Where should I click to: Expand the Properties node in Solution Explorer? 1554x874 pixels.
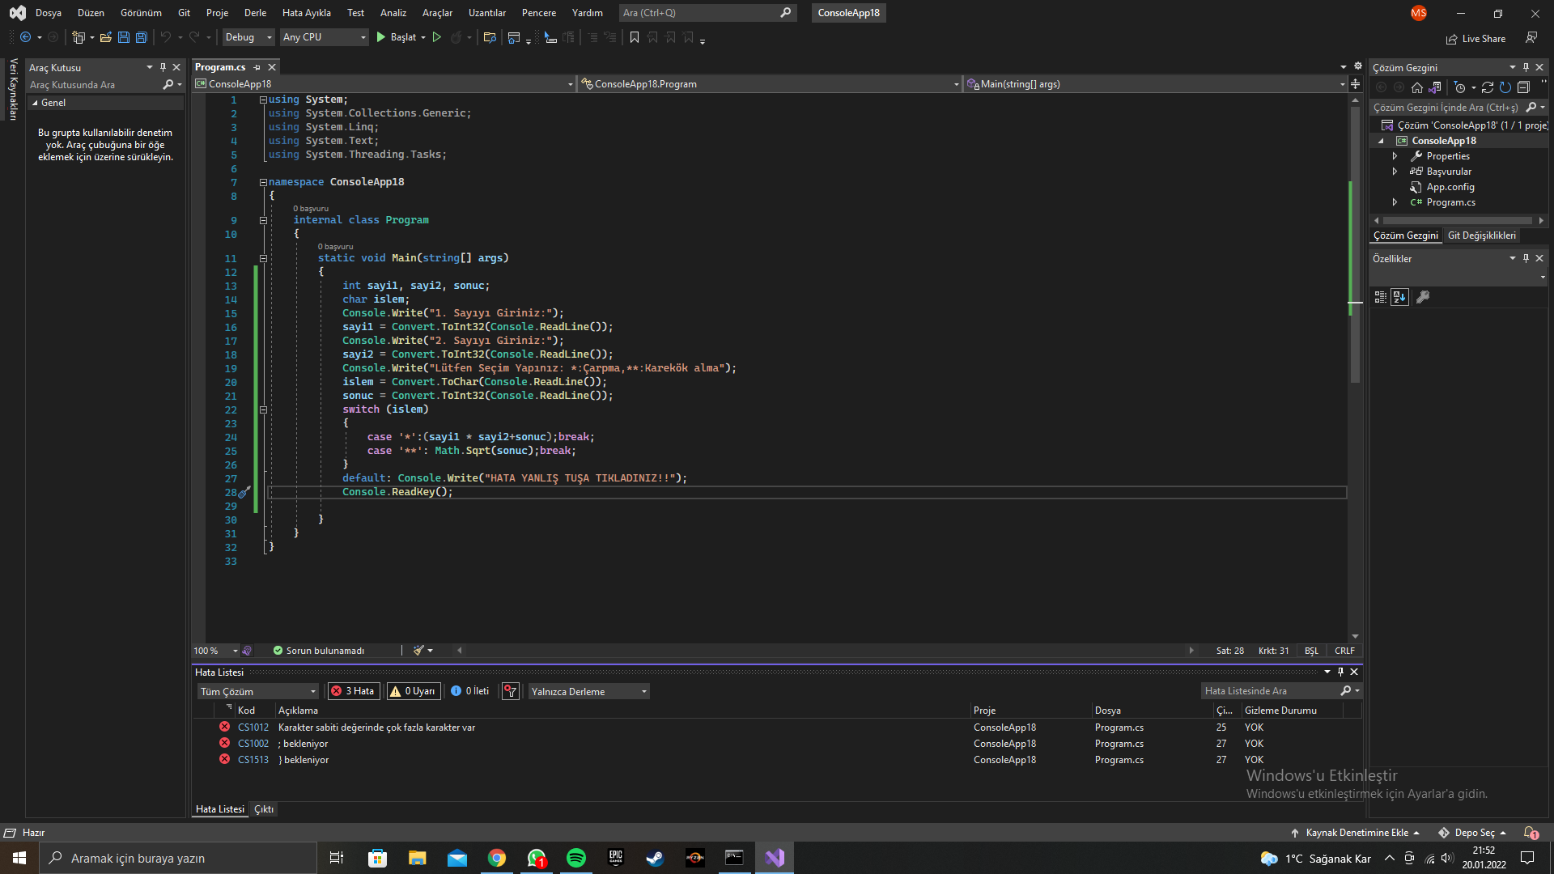click(1395, 156)
